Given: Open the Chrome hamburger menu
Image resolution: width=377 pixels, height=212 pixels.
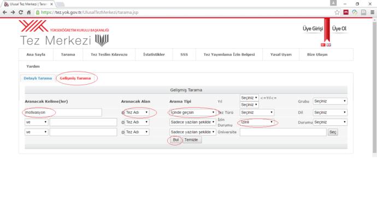Looking at the screenshot, I should [372, 13].
